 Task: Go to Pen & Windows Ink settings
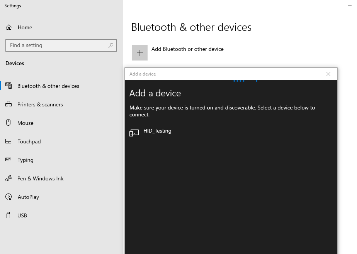[40, 178]
